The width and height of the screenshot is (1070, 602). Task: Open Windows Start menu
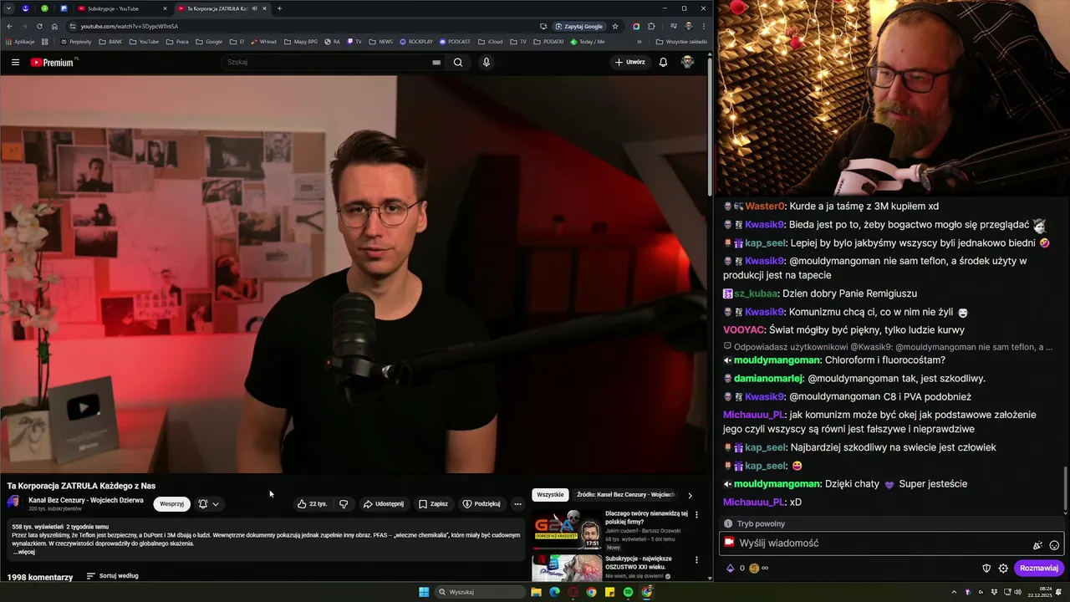click(424, 592)
